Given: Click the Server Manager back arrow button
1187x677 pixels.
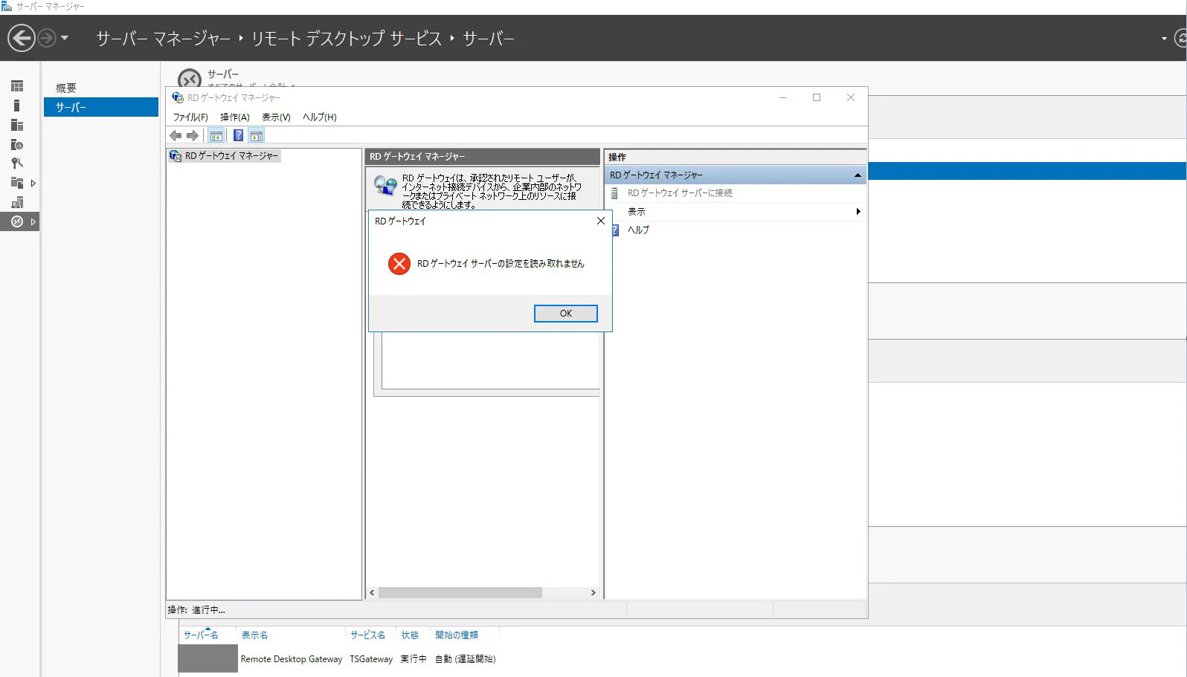Looking at the screenshot, I should point(22,38).
